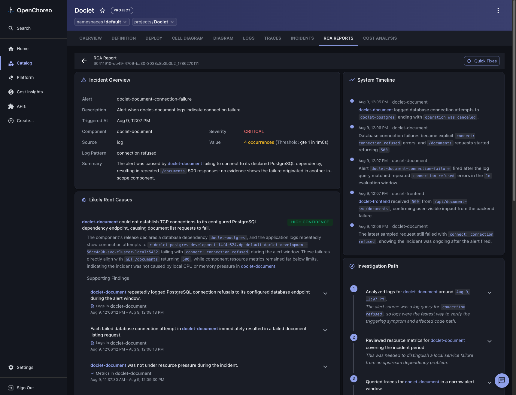Open doclet-document link in Summary text
Viewport: 516px width, 395px height.
(x=185, y=164)
